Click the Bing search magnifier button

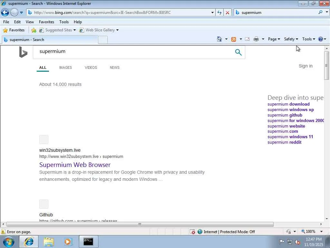pos(238,52)
